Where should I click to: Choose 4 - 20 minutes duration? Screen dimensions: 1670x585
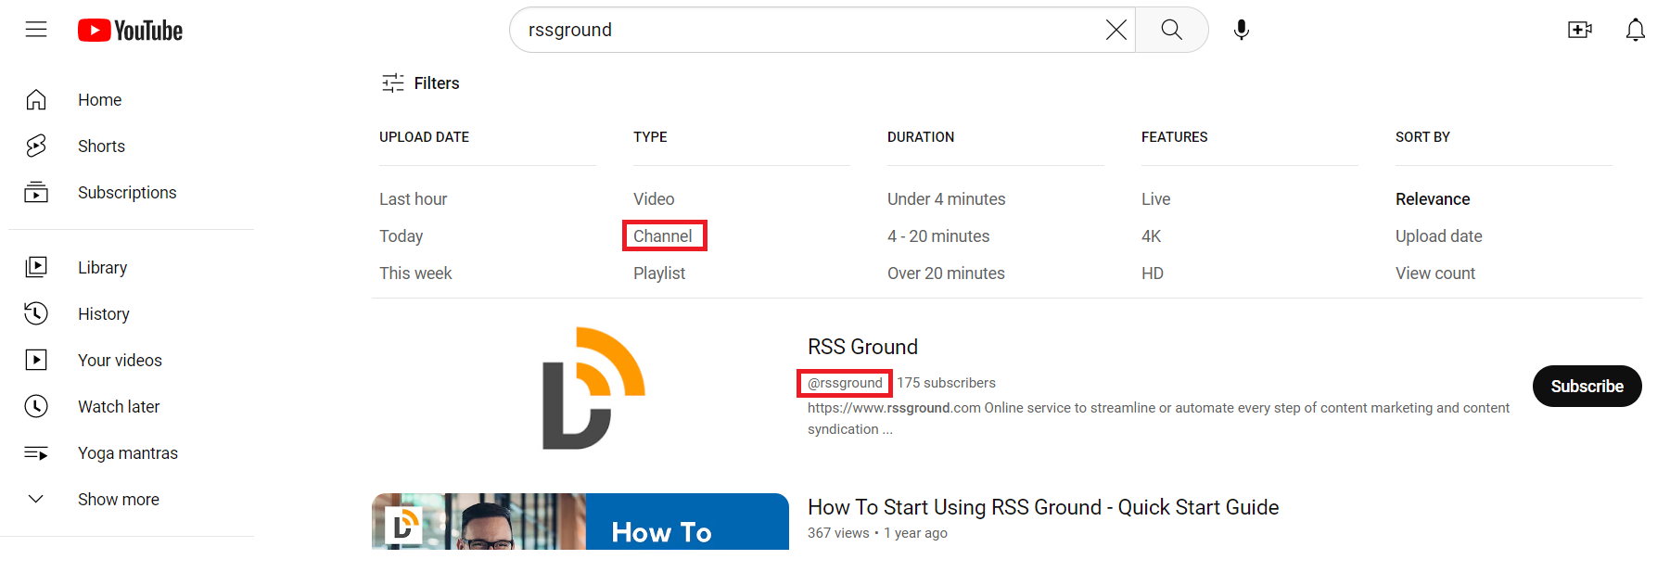pos(938,235)
